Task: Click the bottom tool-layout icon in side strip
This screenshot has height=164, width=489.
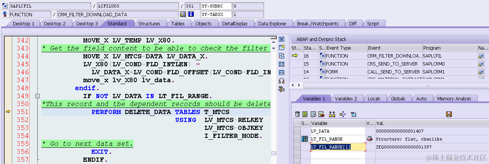Action: pos(282,89)
